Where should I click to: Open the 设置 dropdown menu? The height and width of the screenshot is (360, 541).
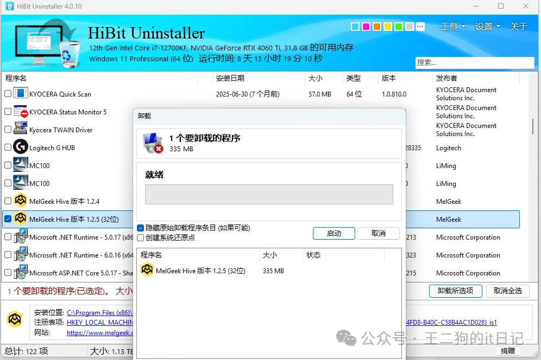(488, 26)
